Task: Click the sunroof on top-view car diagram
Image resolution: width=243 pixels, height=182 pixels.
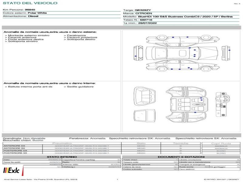Action: click(183, 53)
